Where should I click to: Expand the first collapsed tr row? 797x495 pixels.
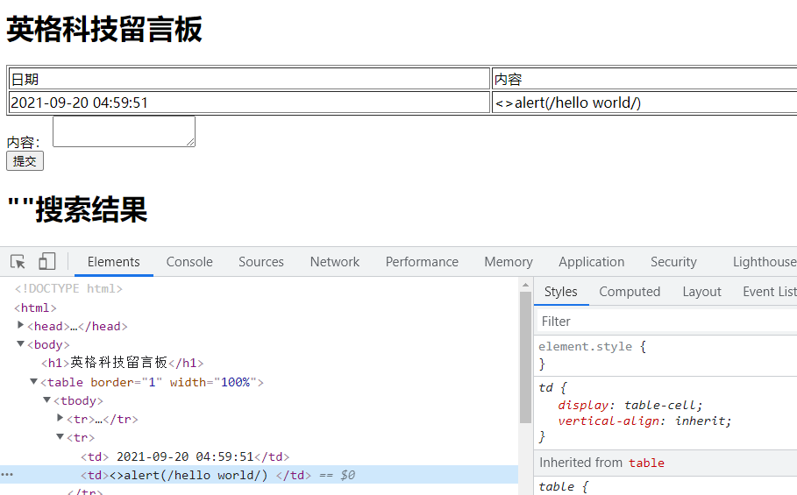[x=60, y=418]
